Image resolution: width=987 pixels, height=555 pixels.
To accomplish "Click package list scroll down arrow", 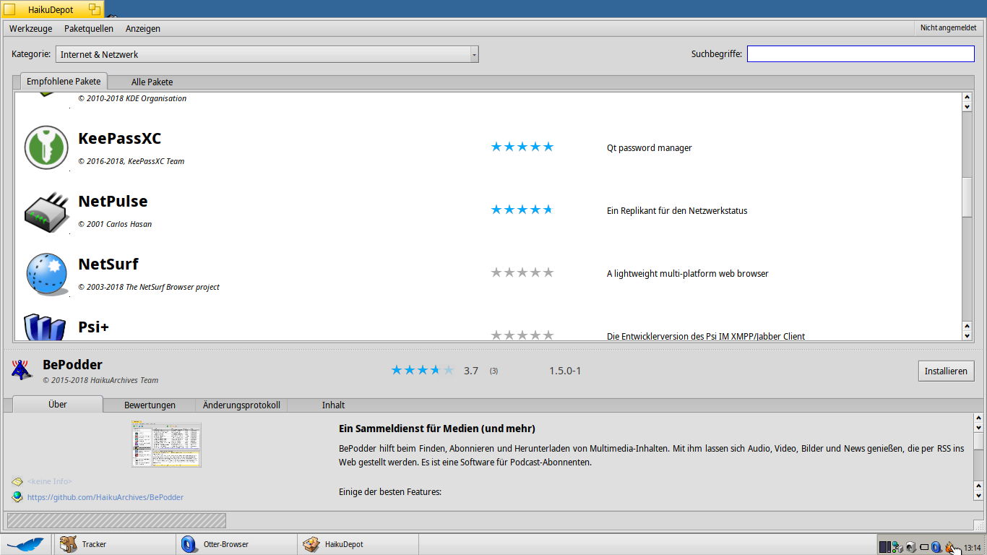I will pyautogui.click(x=967, y=336).
